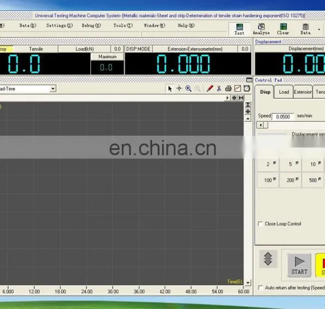Print the graph with printer icon
Viewport: 325px width, 309px height.
(x=228, y=89)
